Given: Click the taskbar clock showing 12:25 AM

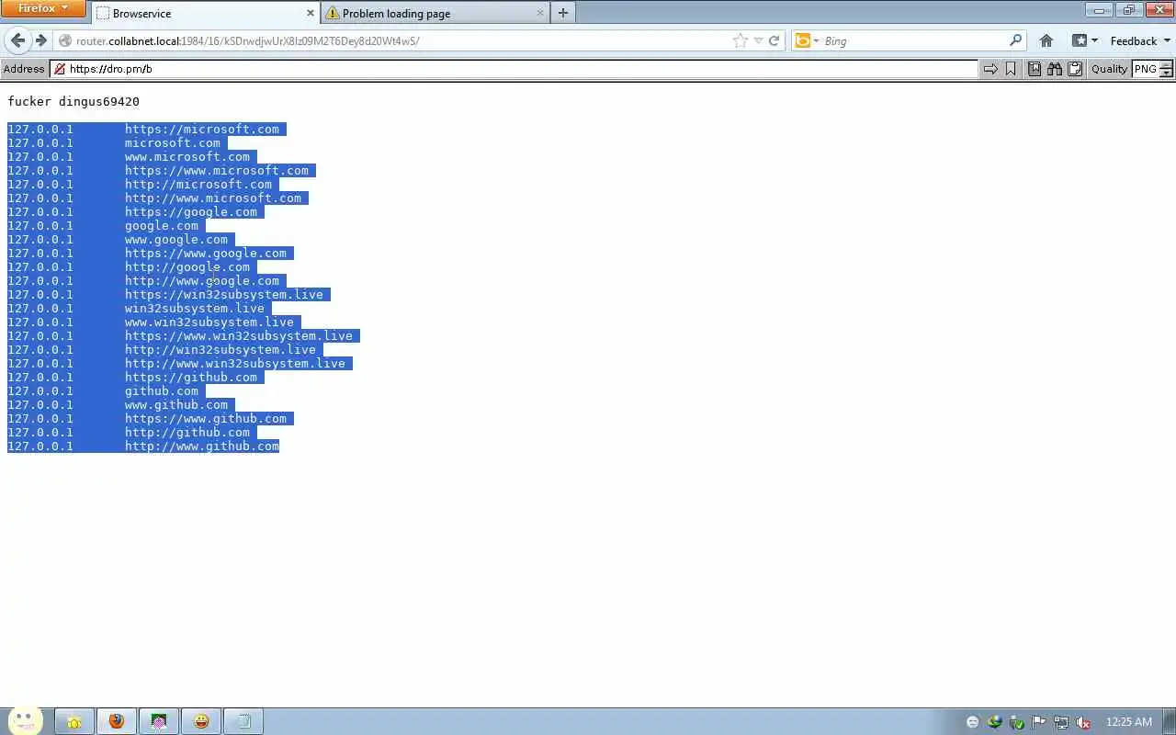Looking at the screenshot, I should [1129, 722].
